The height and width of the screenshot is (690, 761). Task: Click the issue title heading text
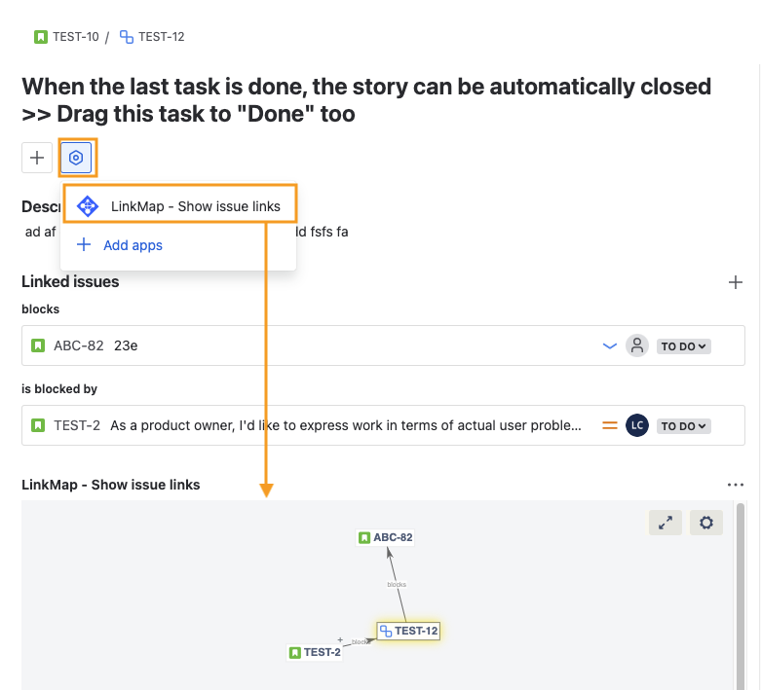tap(366, 100)
